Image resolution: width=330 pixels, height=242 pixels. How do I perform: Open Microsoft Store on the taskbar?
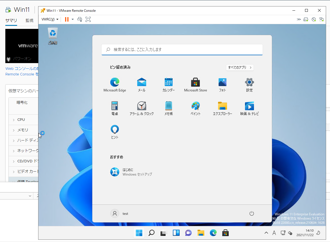(225, 233)
